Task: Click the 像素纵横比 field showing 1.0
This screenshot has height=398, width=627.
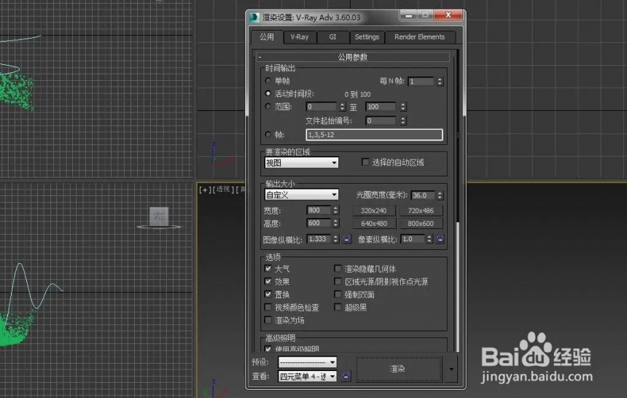Action: point(413,239)
